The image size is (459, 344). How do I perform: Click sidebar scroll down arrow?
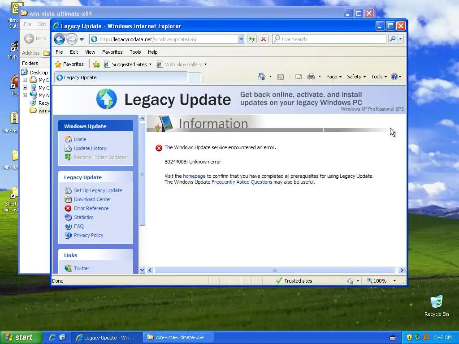[142, 270]
